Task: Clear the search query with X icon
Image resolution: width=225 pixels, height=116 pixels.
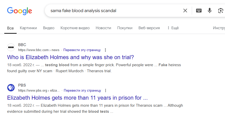Action: [x=185, y=11]
